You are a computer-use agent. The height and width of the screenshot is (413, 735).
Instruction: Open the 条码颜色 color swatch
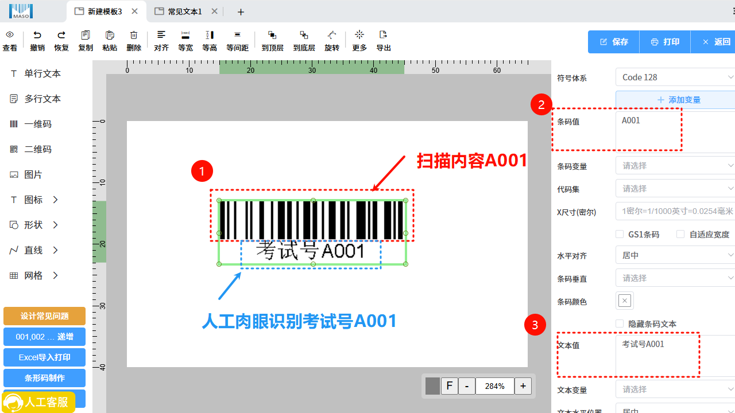pyautogui.click(x=625, y=301)
